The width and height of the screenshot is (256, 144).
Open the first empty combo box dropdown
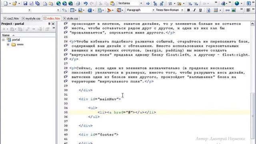pyautogui.click(x=29, y=10)
